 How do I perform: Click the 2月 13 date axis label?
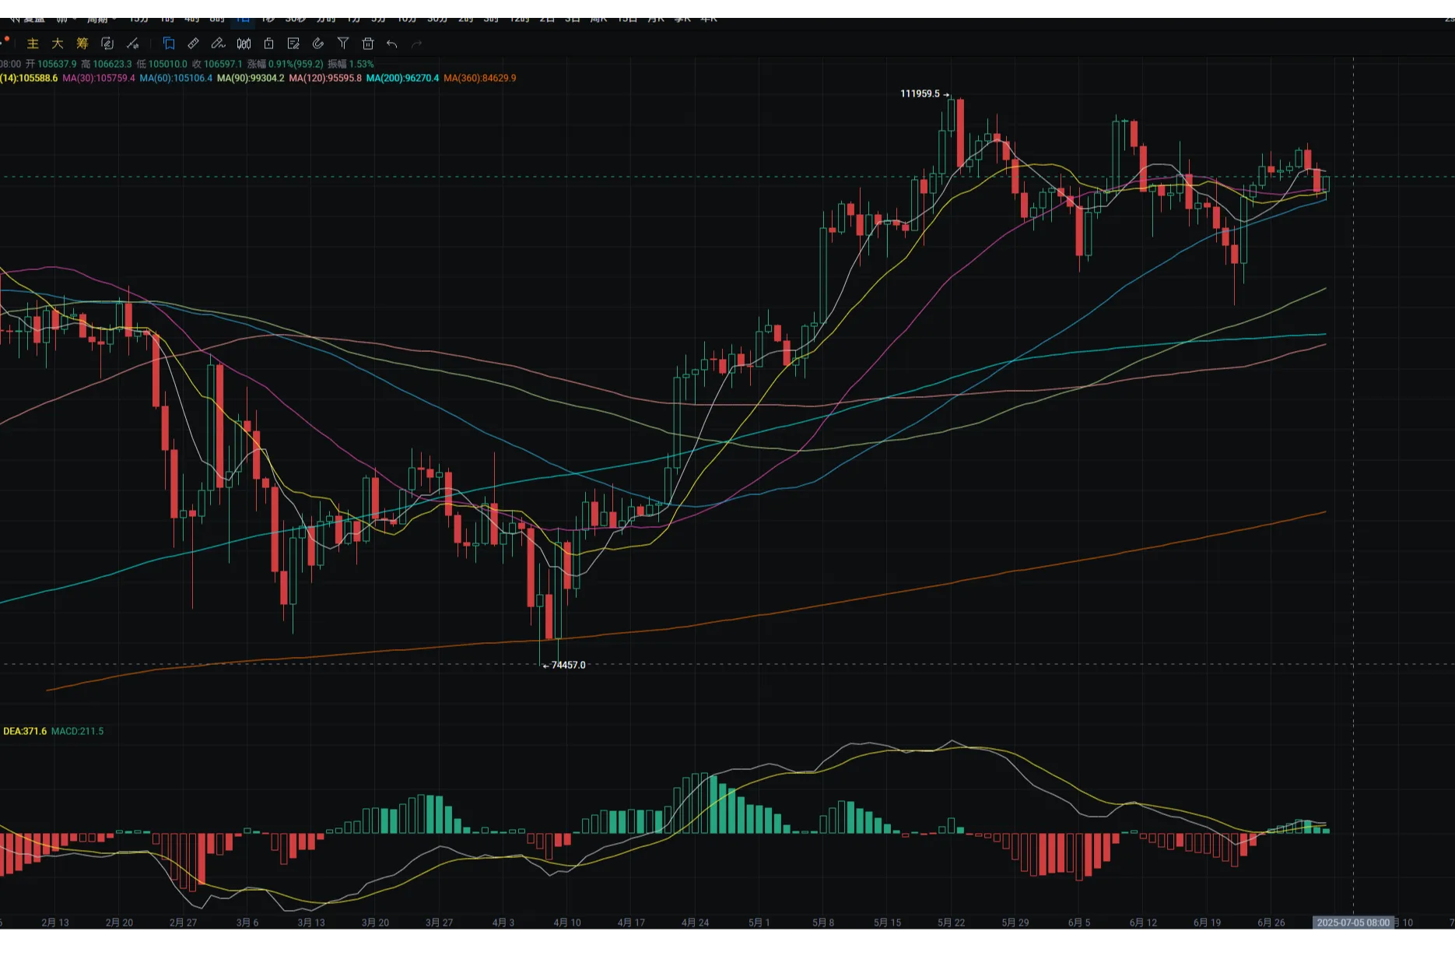[55, 923]
